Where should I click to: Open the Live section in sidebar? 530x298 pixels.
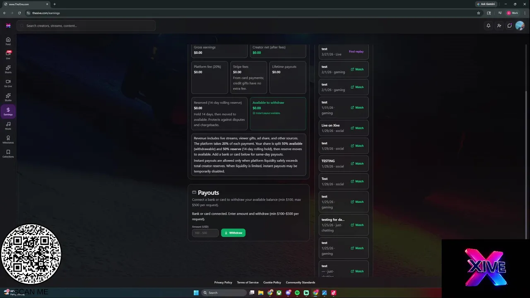(8, 55)
